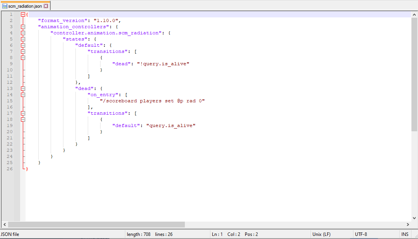418x239 pixels.
Task: Collapse the states fold on line 5
Action: 23,39
